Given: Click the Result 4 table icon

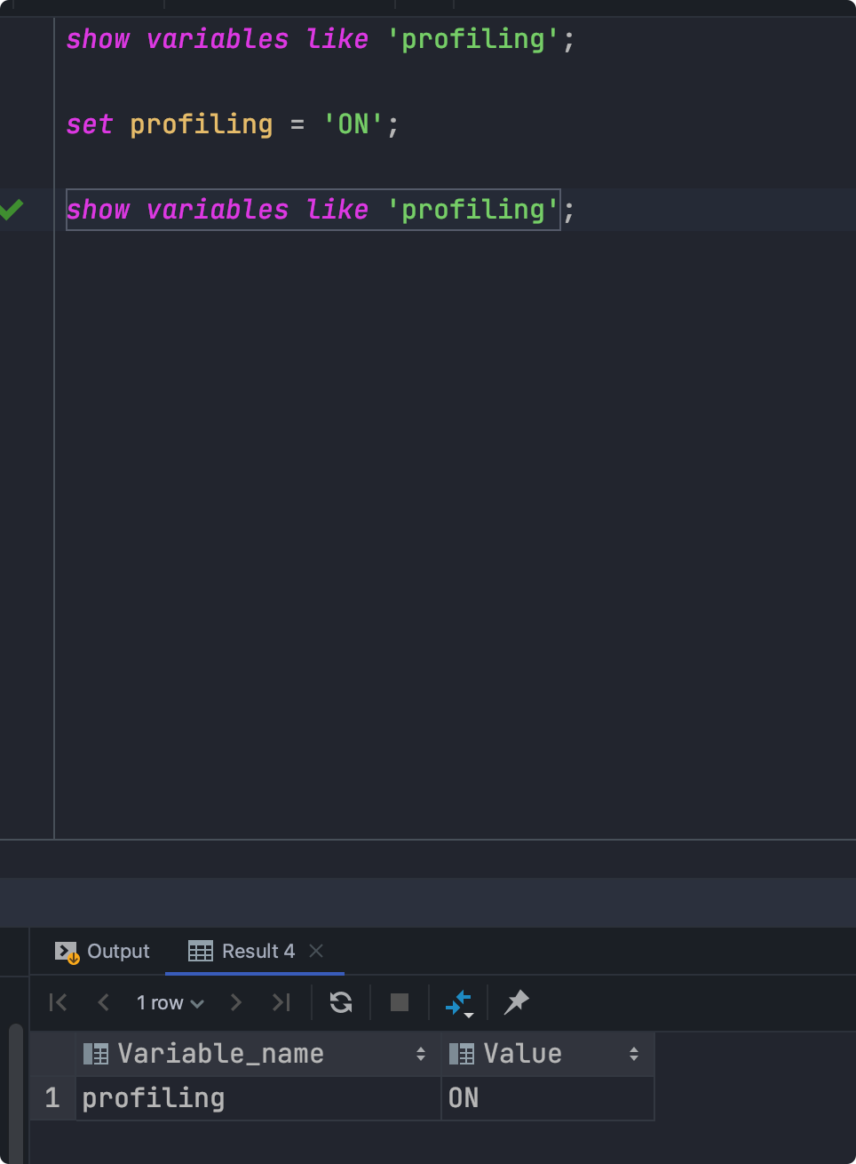Looking at the screenshot, I should [x=201, y=952].
